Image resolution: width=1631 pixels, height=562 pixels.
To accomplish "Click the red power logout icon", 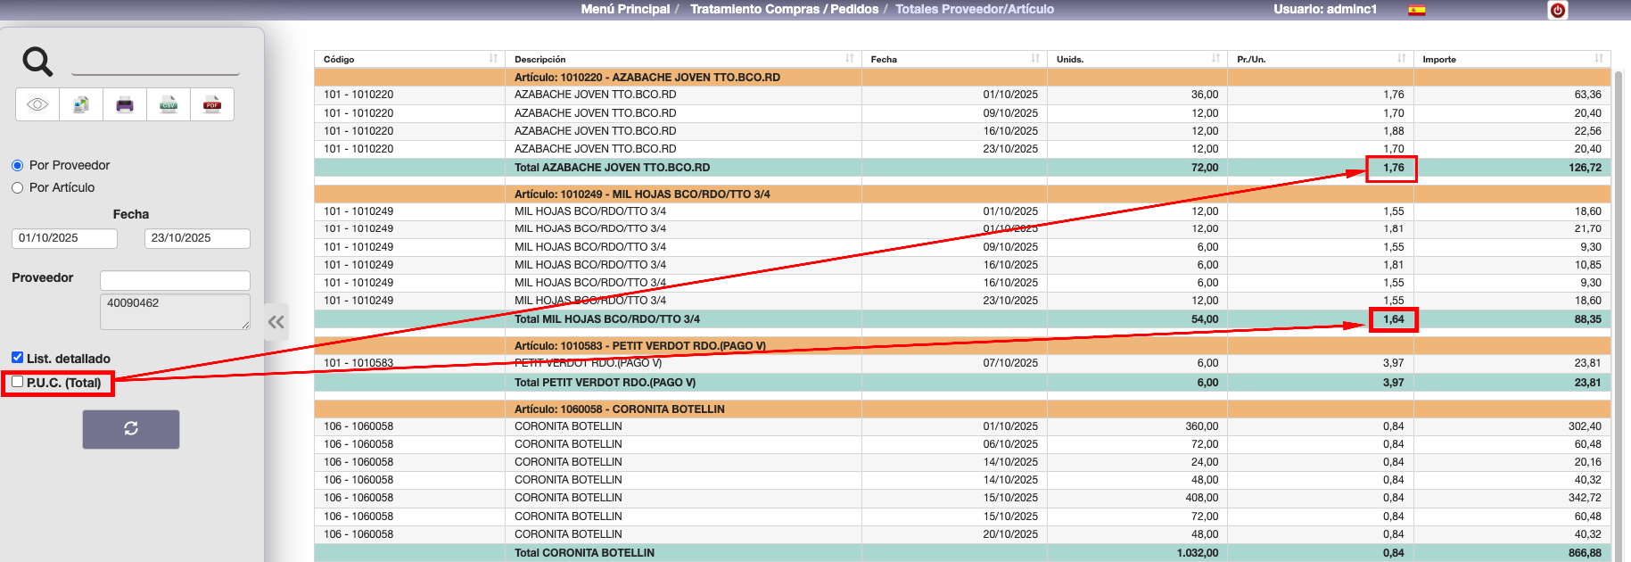I will click(1558, 10).
